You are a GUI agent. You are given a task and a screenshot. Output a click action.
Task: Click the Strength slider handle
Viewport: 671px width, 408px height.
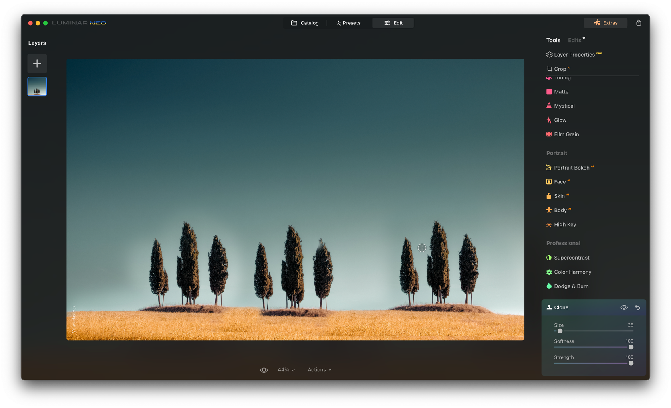pos(631,363)
